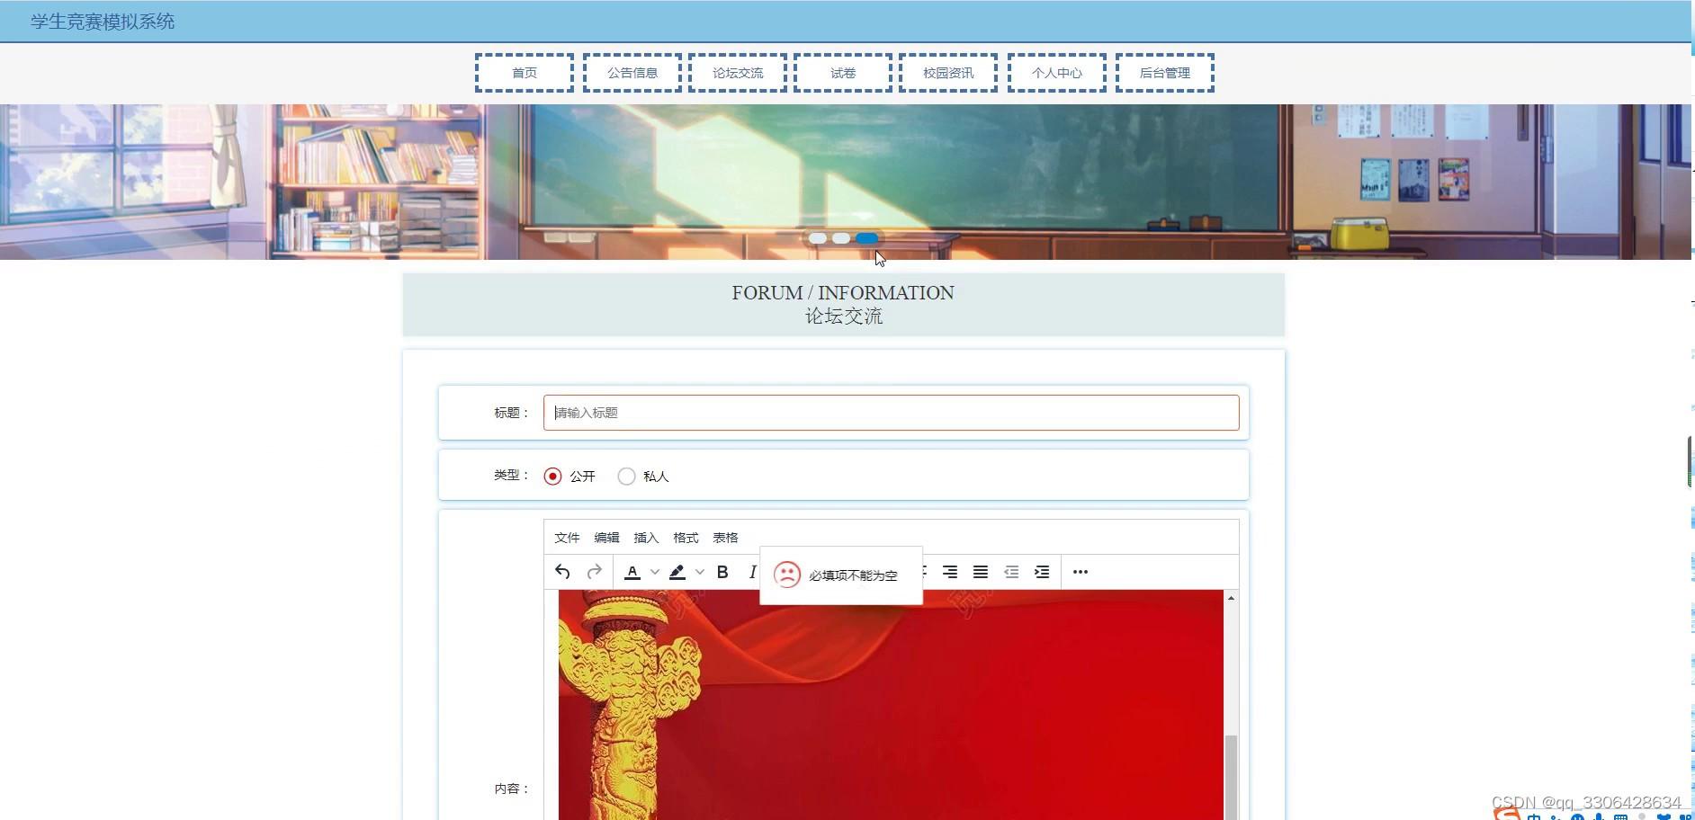
Task: Select the 公开 type radio button
Action: [x=553, y=476]
